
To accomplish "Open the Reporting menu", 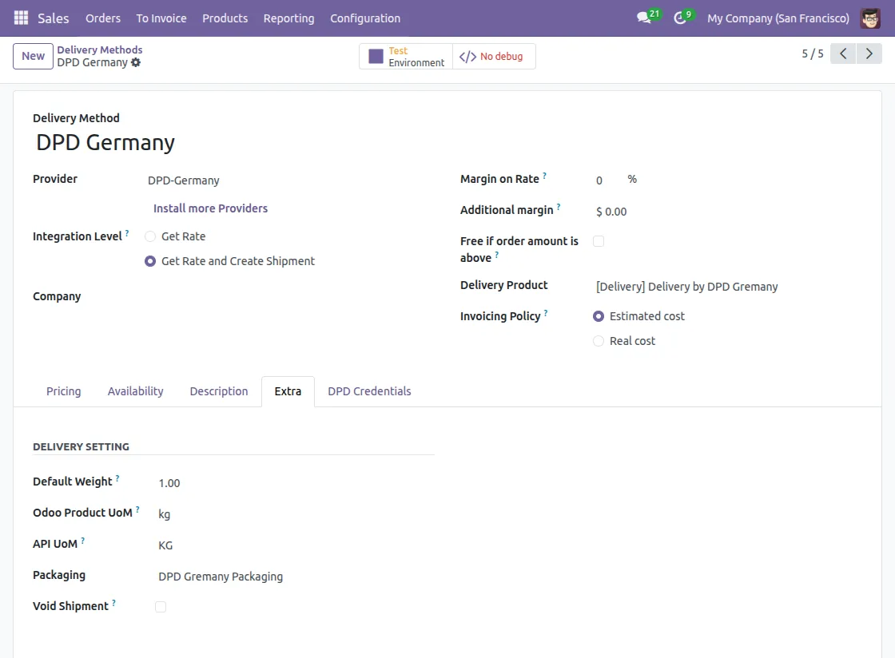I will tap(288, 18).
